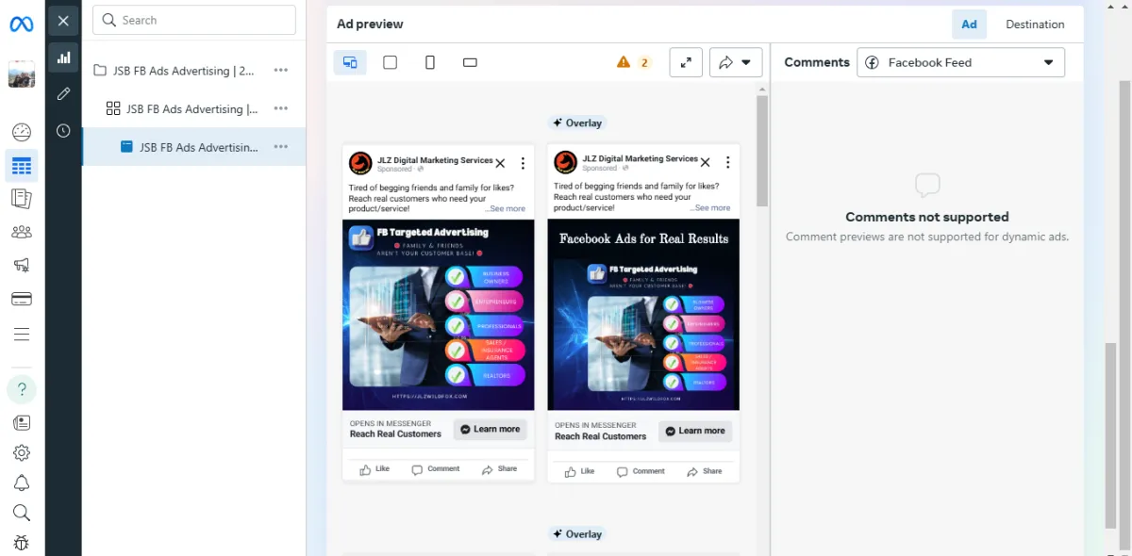Viewport: 1132px width, 556px height.
Task: Open the Ads reporting pages icon
Action: (22, 199)
